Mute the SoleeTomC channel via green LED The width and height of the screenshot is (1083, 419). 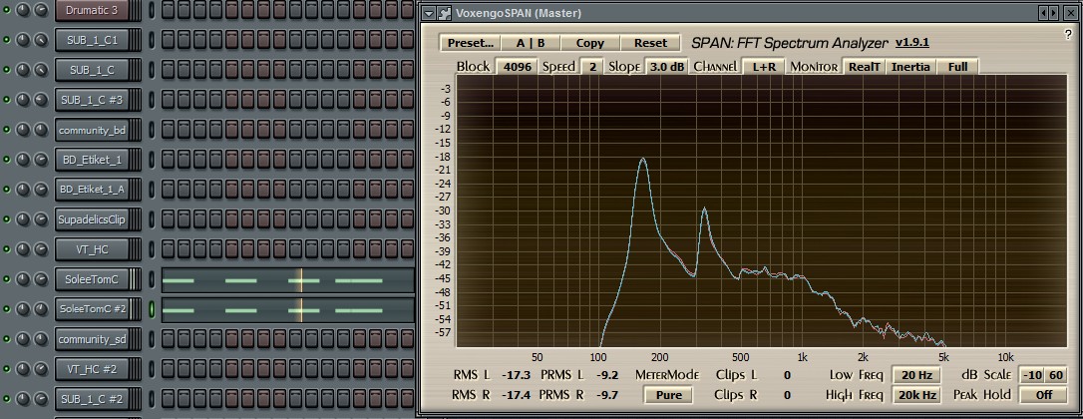tap(7, 279)
